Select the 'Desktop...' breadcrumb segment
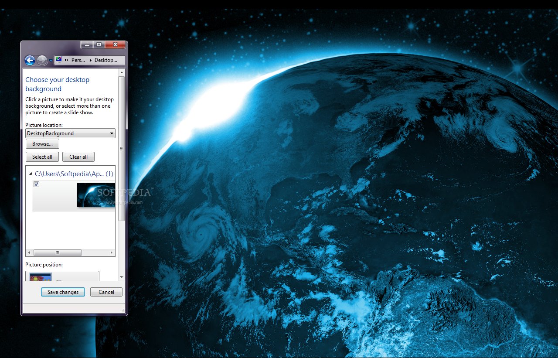 click(106, 60)
